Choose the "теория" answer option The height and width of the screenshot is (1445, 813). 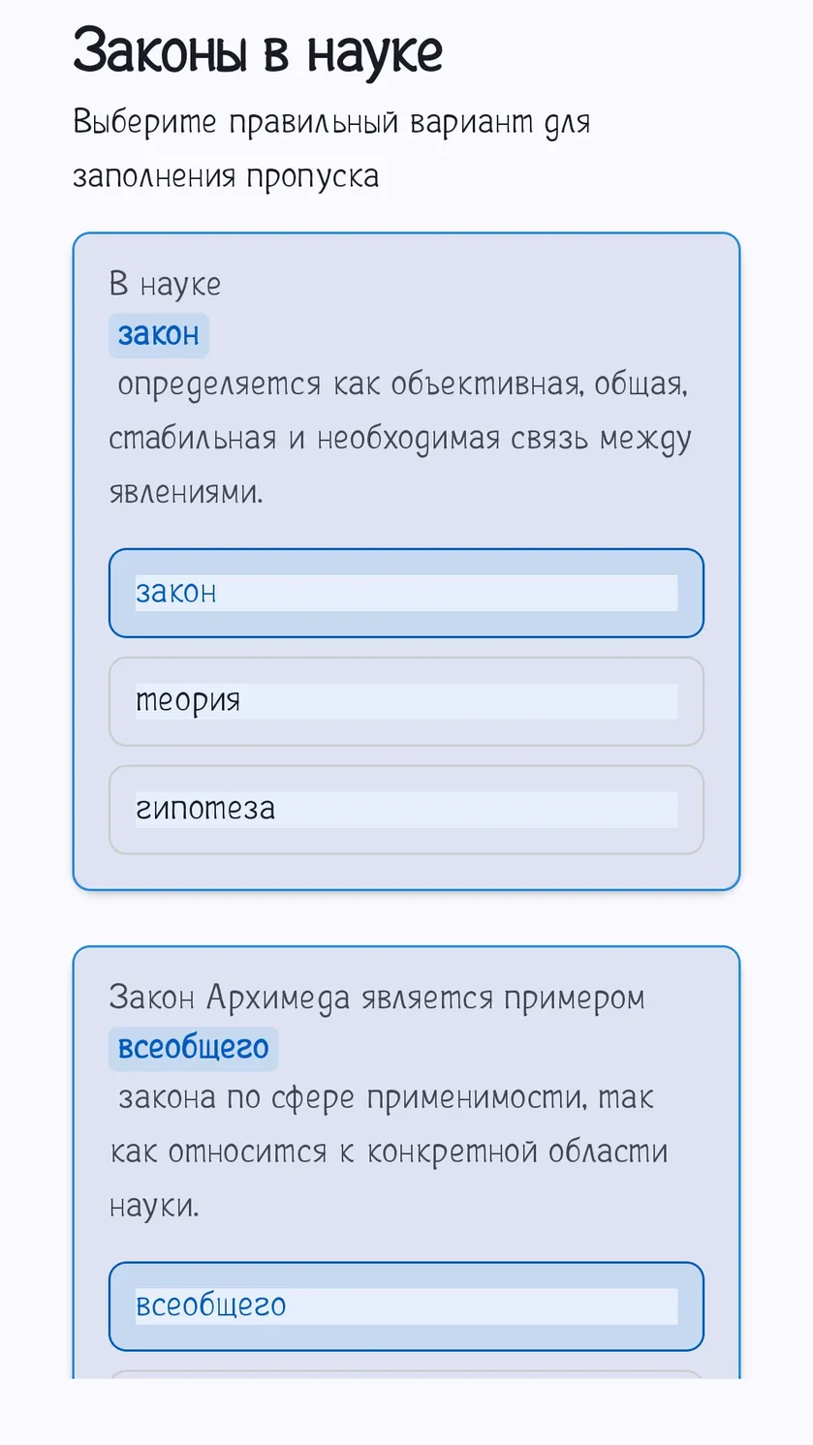click(x=406, y=701)
